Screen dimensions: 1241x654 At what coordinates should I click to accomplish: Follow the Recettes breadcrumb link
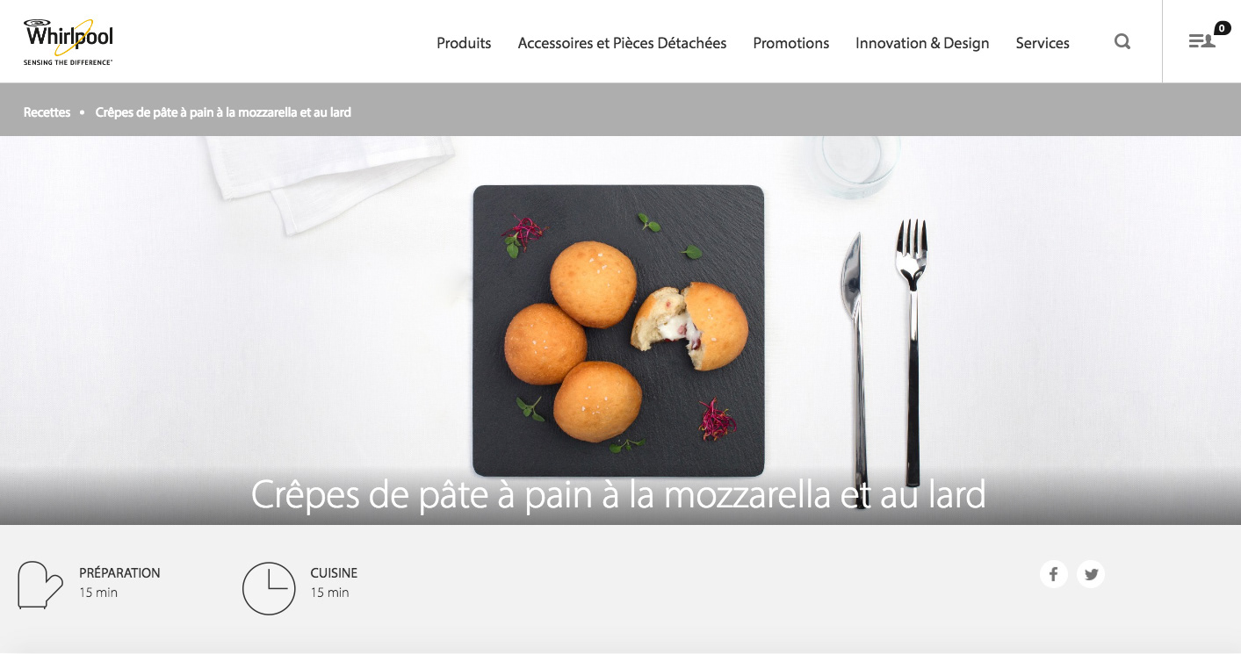point(47,112)
